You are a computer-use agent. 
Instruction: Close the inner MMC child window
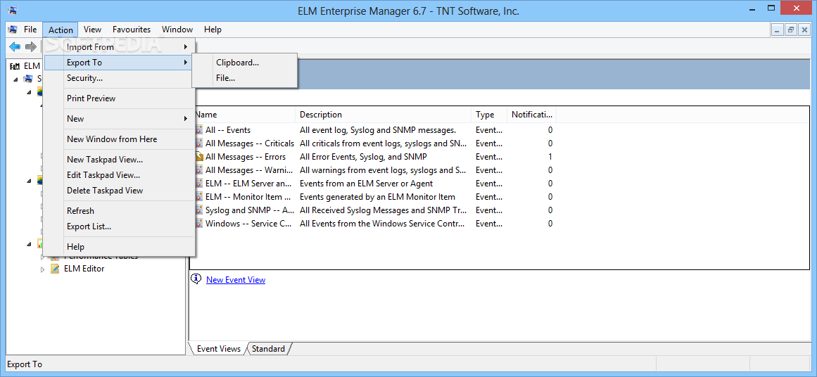coord(804,30)
